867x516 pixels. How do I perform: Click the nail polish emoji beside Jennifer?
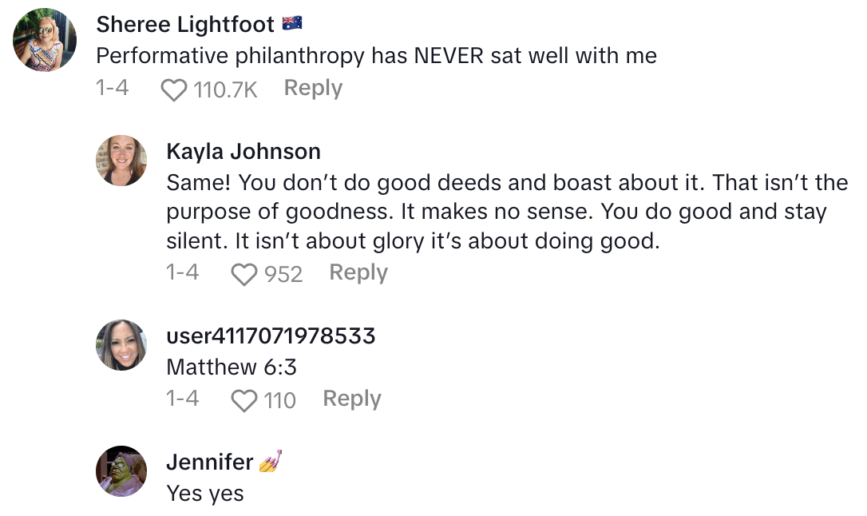click(271, 462)
